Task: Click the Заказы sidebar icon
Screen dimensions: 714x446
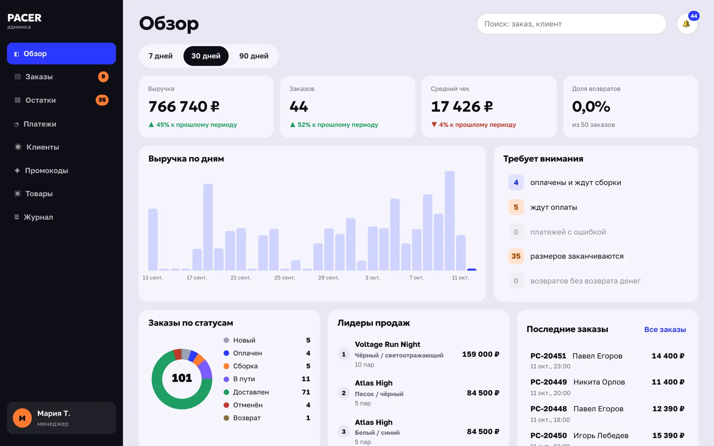Action: coord(17,77)
